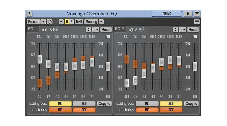The image size is (227, 126).
Task: Open the EQ 2 channel group selector arrows
Action: click(x=175, y=29)
